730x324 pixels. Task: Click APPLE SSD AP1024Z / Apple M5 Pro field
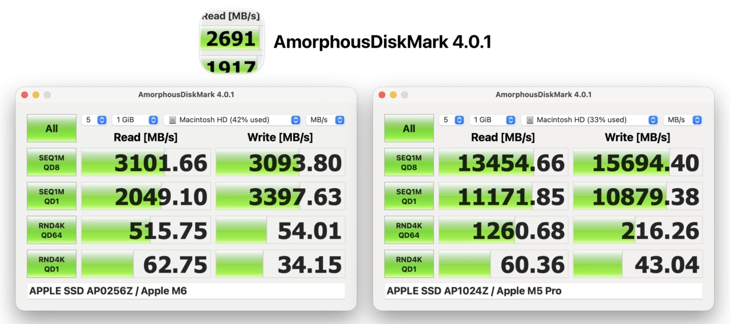click(544, 291)
